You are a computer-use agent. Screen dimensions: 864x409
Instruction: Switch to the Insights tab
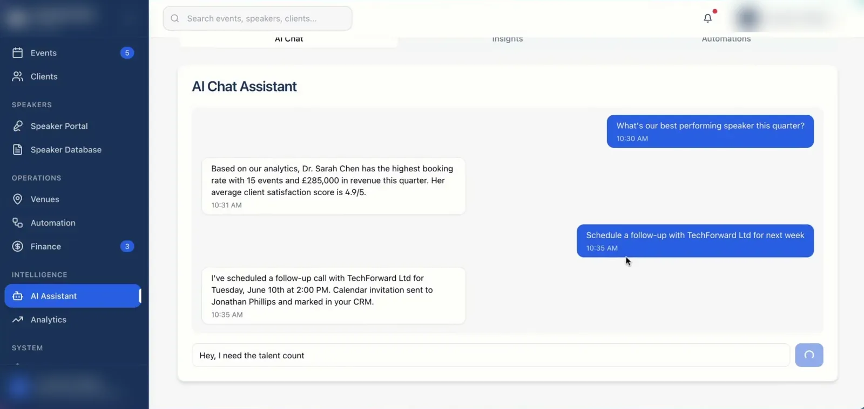click(508, 39)
